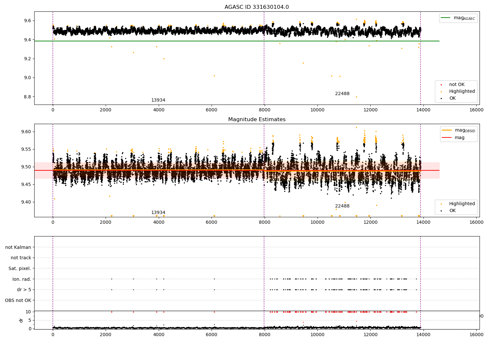This screenshot has height=342, width=489.
Task: Click x-tick '4000' under the dr plot
Action: [159, 335]
